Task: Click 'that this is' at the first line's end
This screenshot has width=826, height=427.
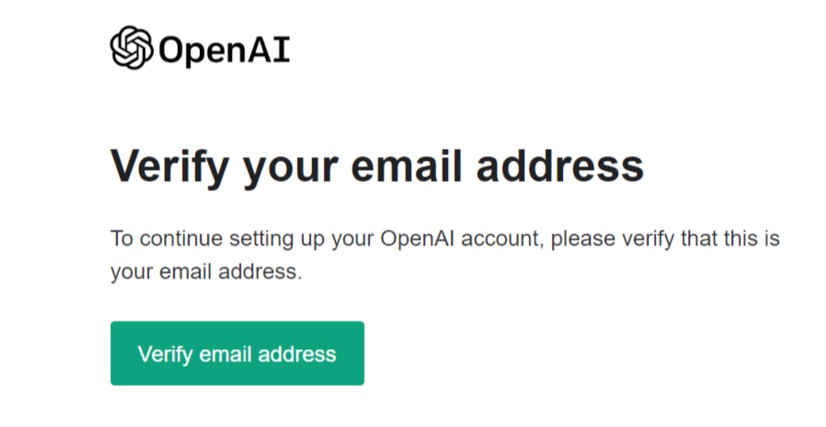Action: (730, 239)
